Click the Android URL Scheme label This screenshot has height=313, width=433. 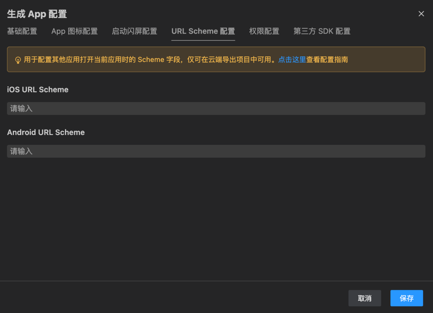(45, 132)
